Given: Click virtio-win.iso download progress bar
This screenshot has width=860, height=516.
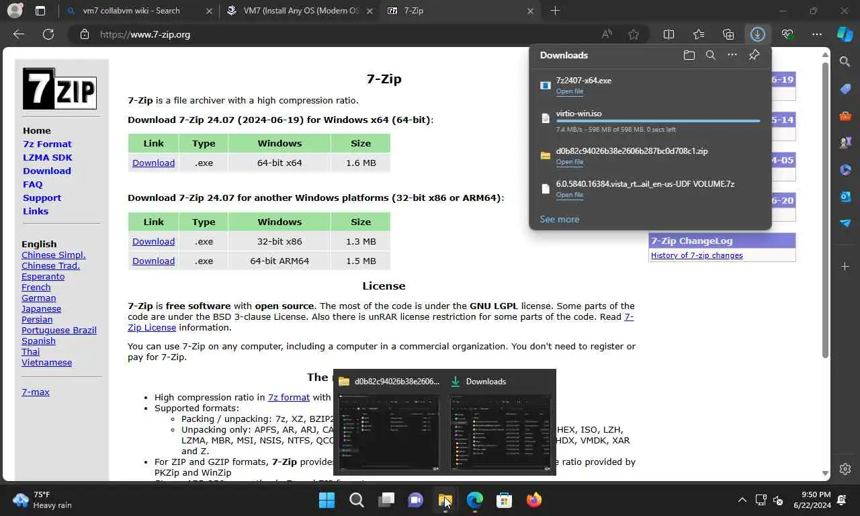Looking at the screenshot, I should click(658, 121).
